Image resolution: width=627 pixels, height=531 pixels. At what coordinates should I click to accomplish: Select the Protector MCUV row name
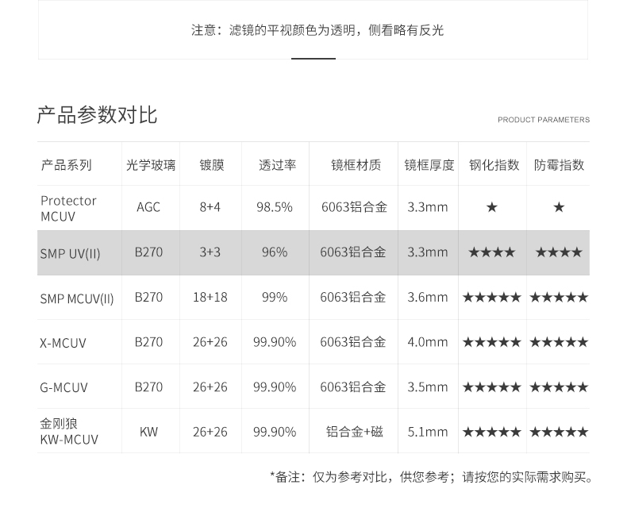tap(68, 208)
